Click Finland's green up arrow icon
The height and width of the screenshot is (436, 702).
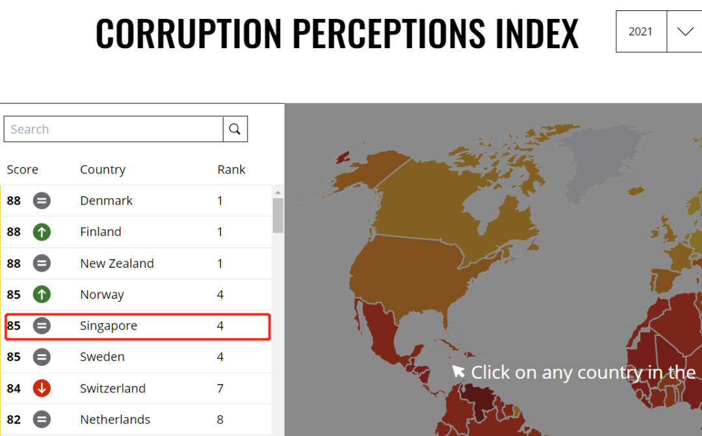(x=42, y=232)
